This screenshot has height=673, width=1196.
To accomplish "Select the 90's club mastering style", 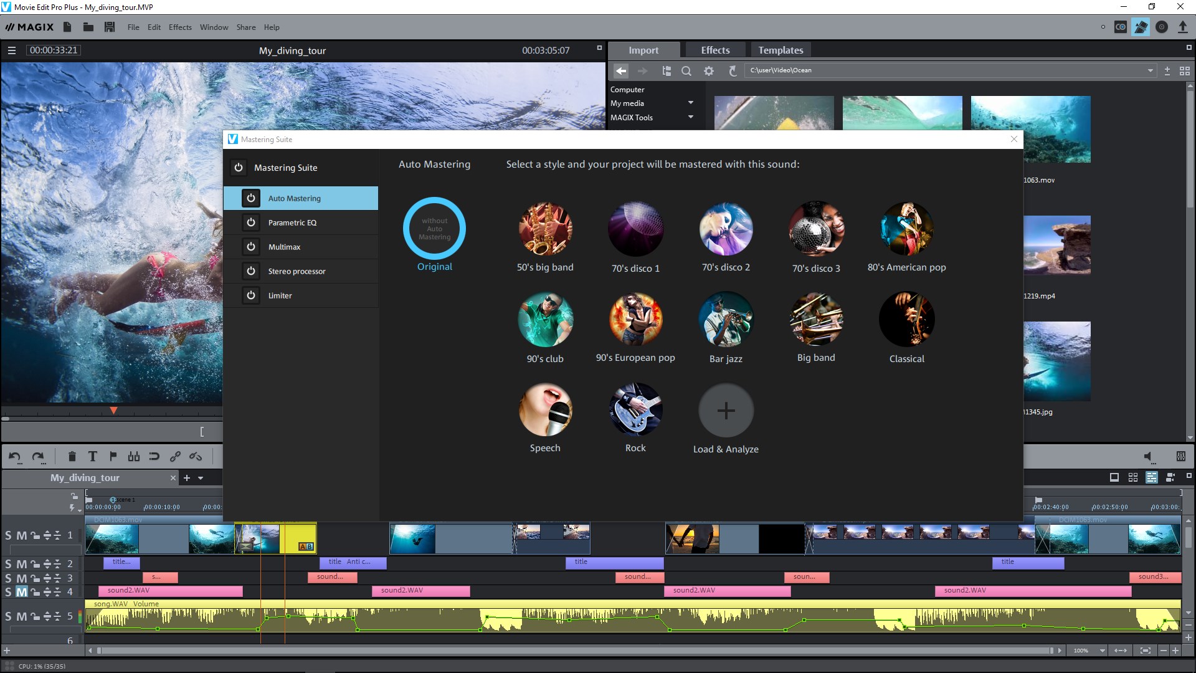I will 545,320.
